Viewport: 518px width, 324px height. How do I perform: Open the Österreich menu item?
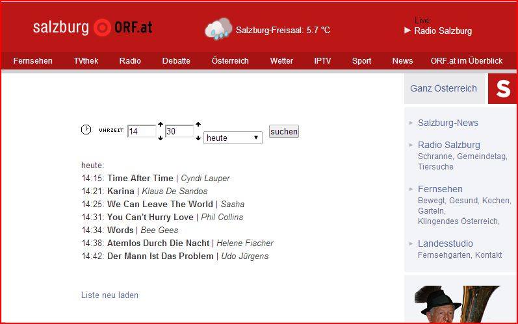[230, 60]
